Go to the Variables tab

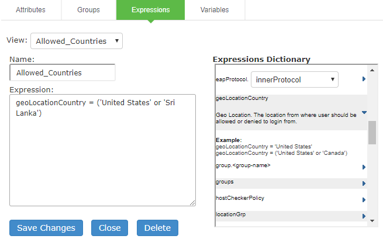click(215, 10)
